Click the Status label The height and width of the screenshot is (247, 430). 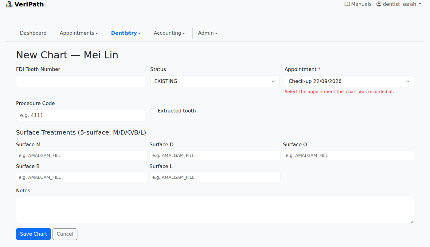pyautogui.click(x=158, y=69)
